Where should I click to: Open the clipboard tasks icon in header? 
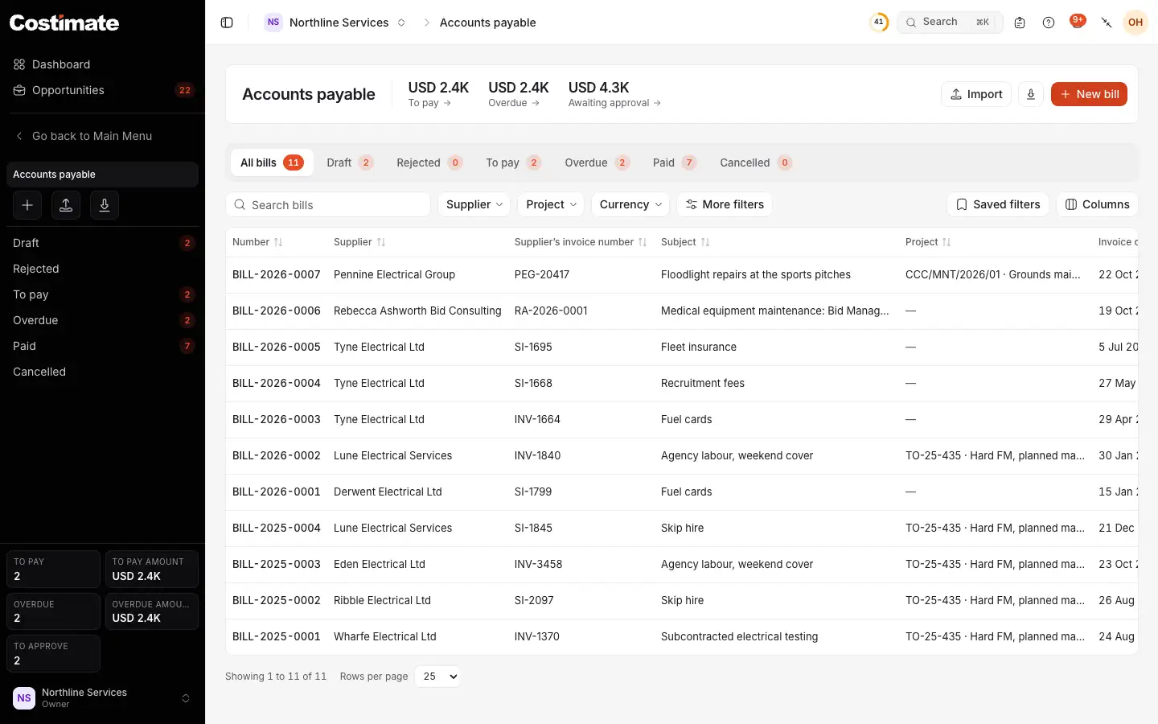coord(1020,23)
